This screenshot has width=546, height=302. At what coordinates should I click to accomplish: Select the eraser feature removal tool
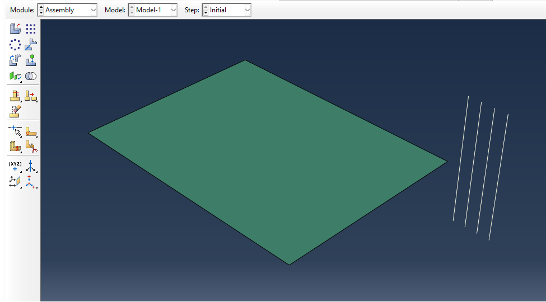(15, 111)
